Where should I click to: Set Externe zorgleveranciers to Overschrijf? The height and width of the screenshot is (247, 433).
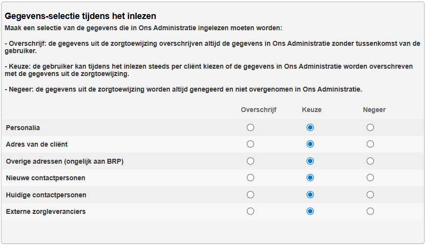point(250,211)
